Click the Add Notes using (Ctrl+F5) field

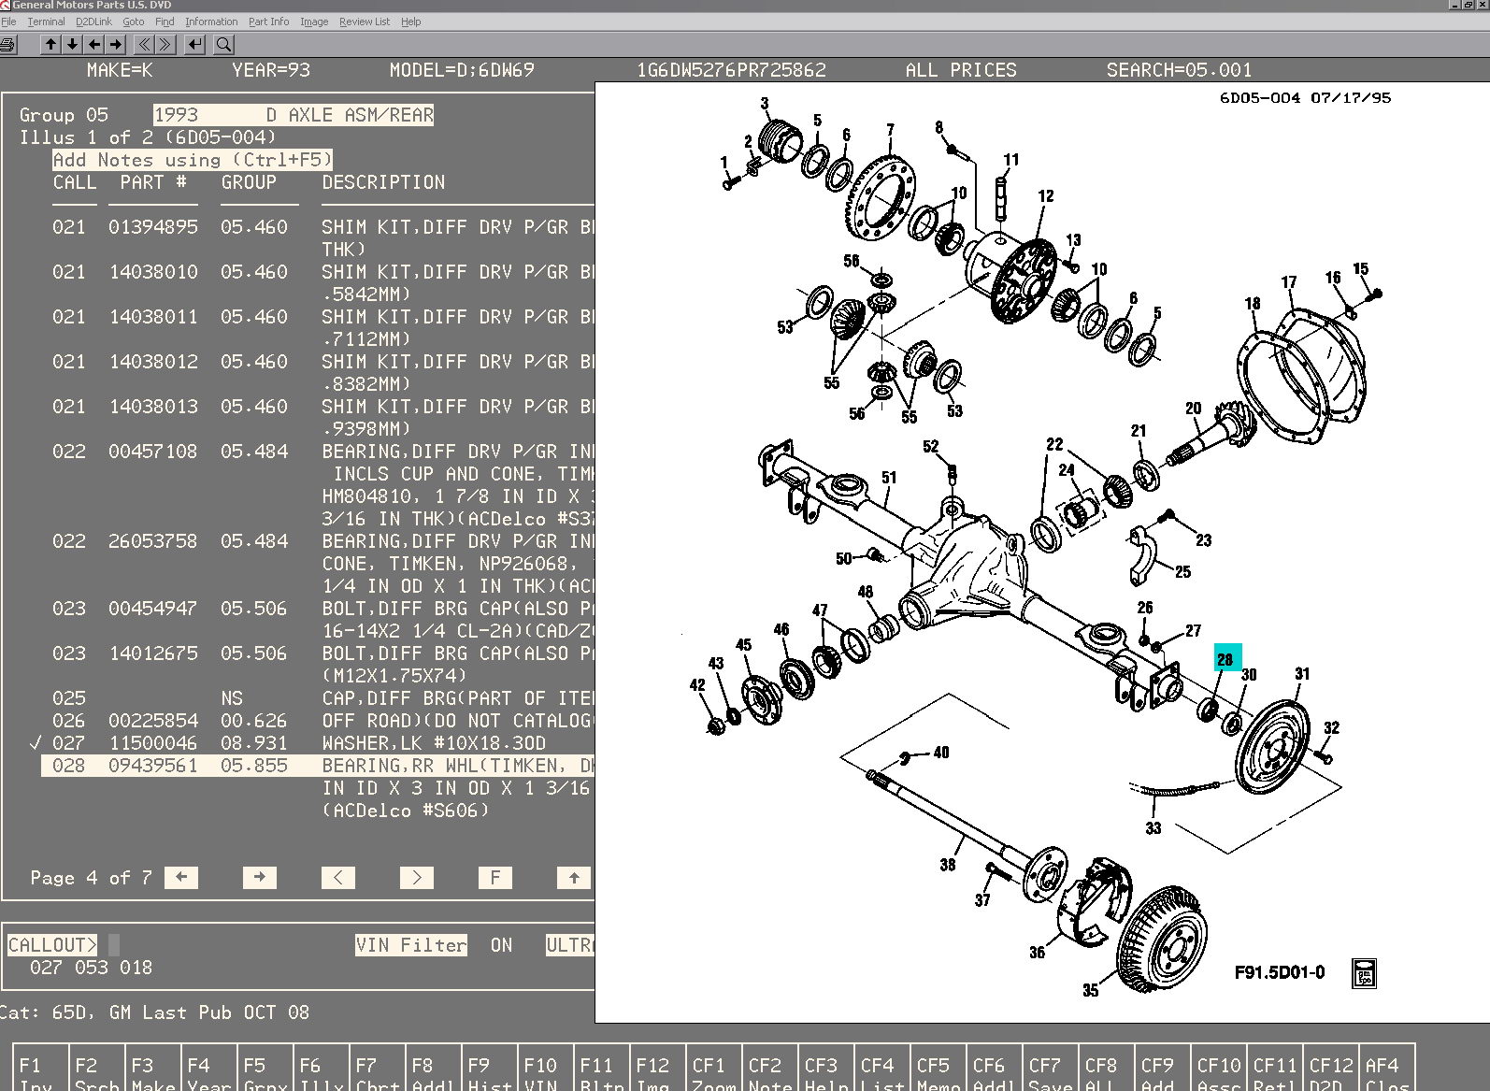tap(193, 160)
